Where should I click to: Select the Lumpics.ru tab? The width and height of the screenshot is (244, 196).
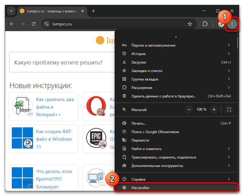pyautogui.click(x=52, y=11)
